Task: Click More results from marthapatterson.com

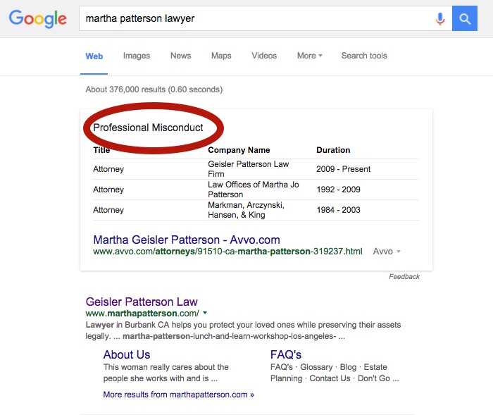Action: click(179, 395)
